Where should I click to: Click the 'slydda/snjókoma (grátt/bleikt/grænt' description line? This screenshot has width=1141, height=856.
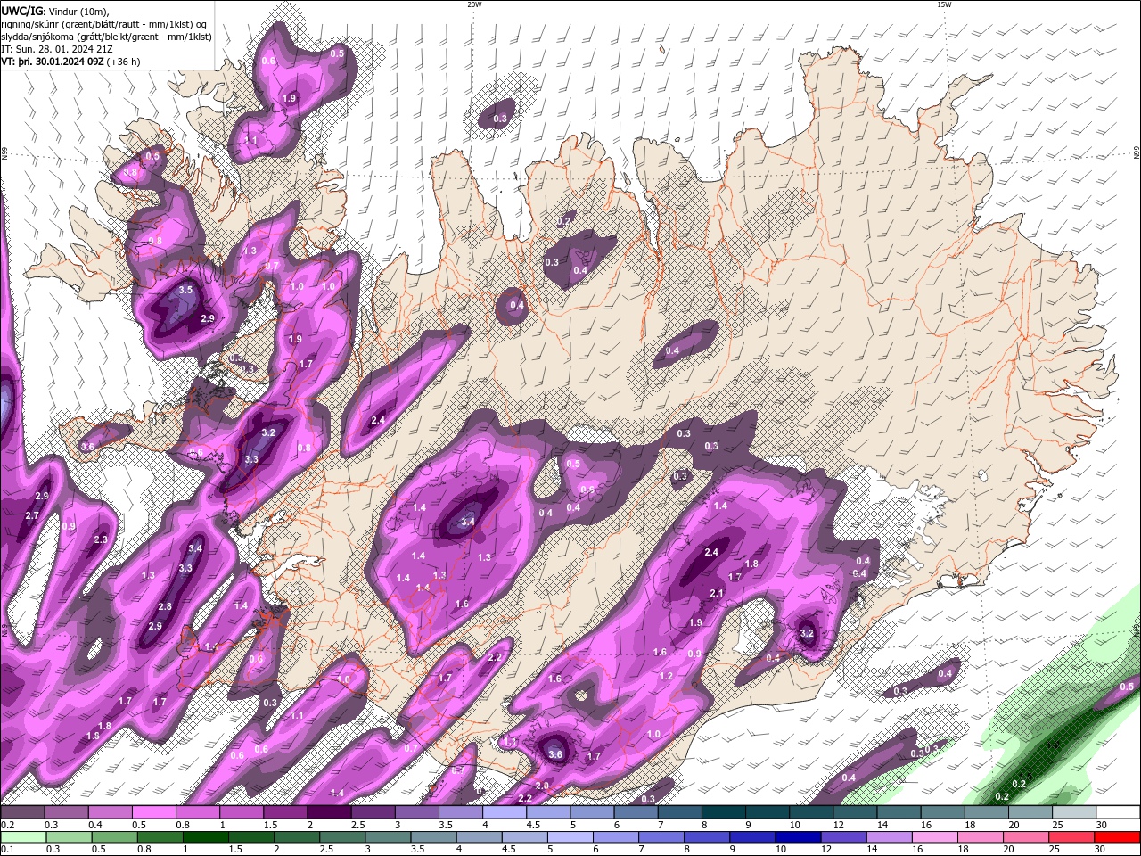click(x=106, y=37)
